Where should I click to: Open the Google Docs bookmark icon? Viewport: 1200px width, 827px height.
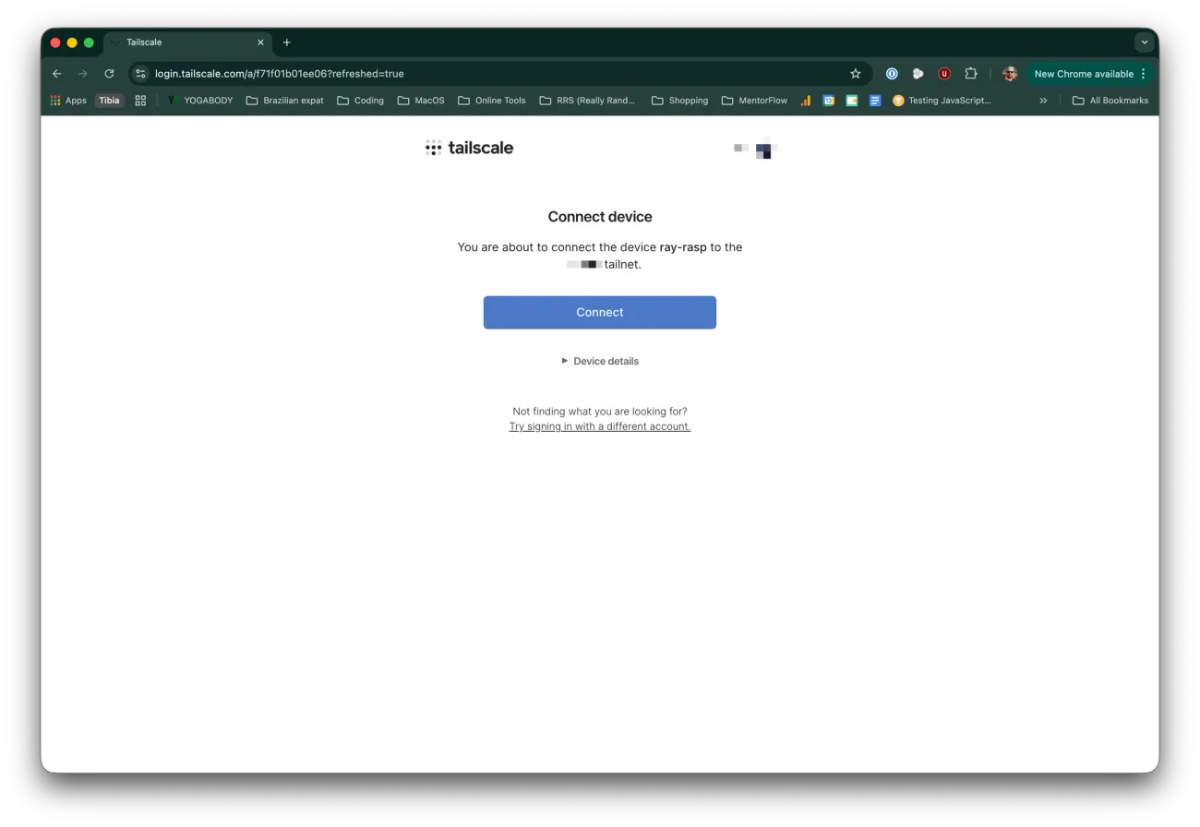click(x=875, y=101)
